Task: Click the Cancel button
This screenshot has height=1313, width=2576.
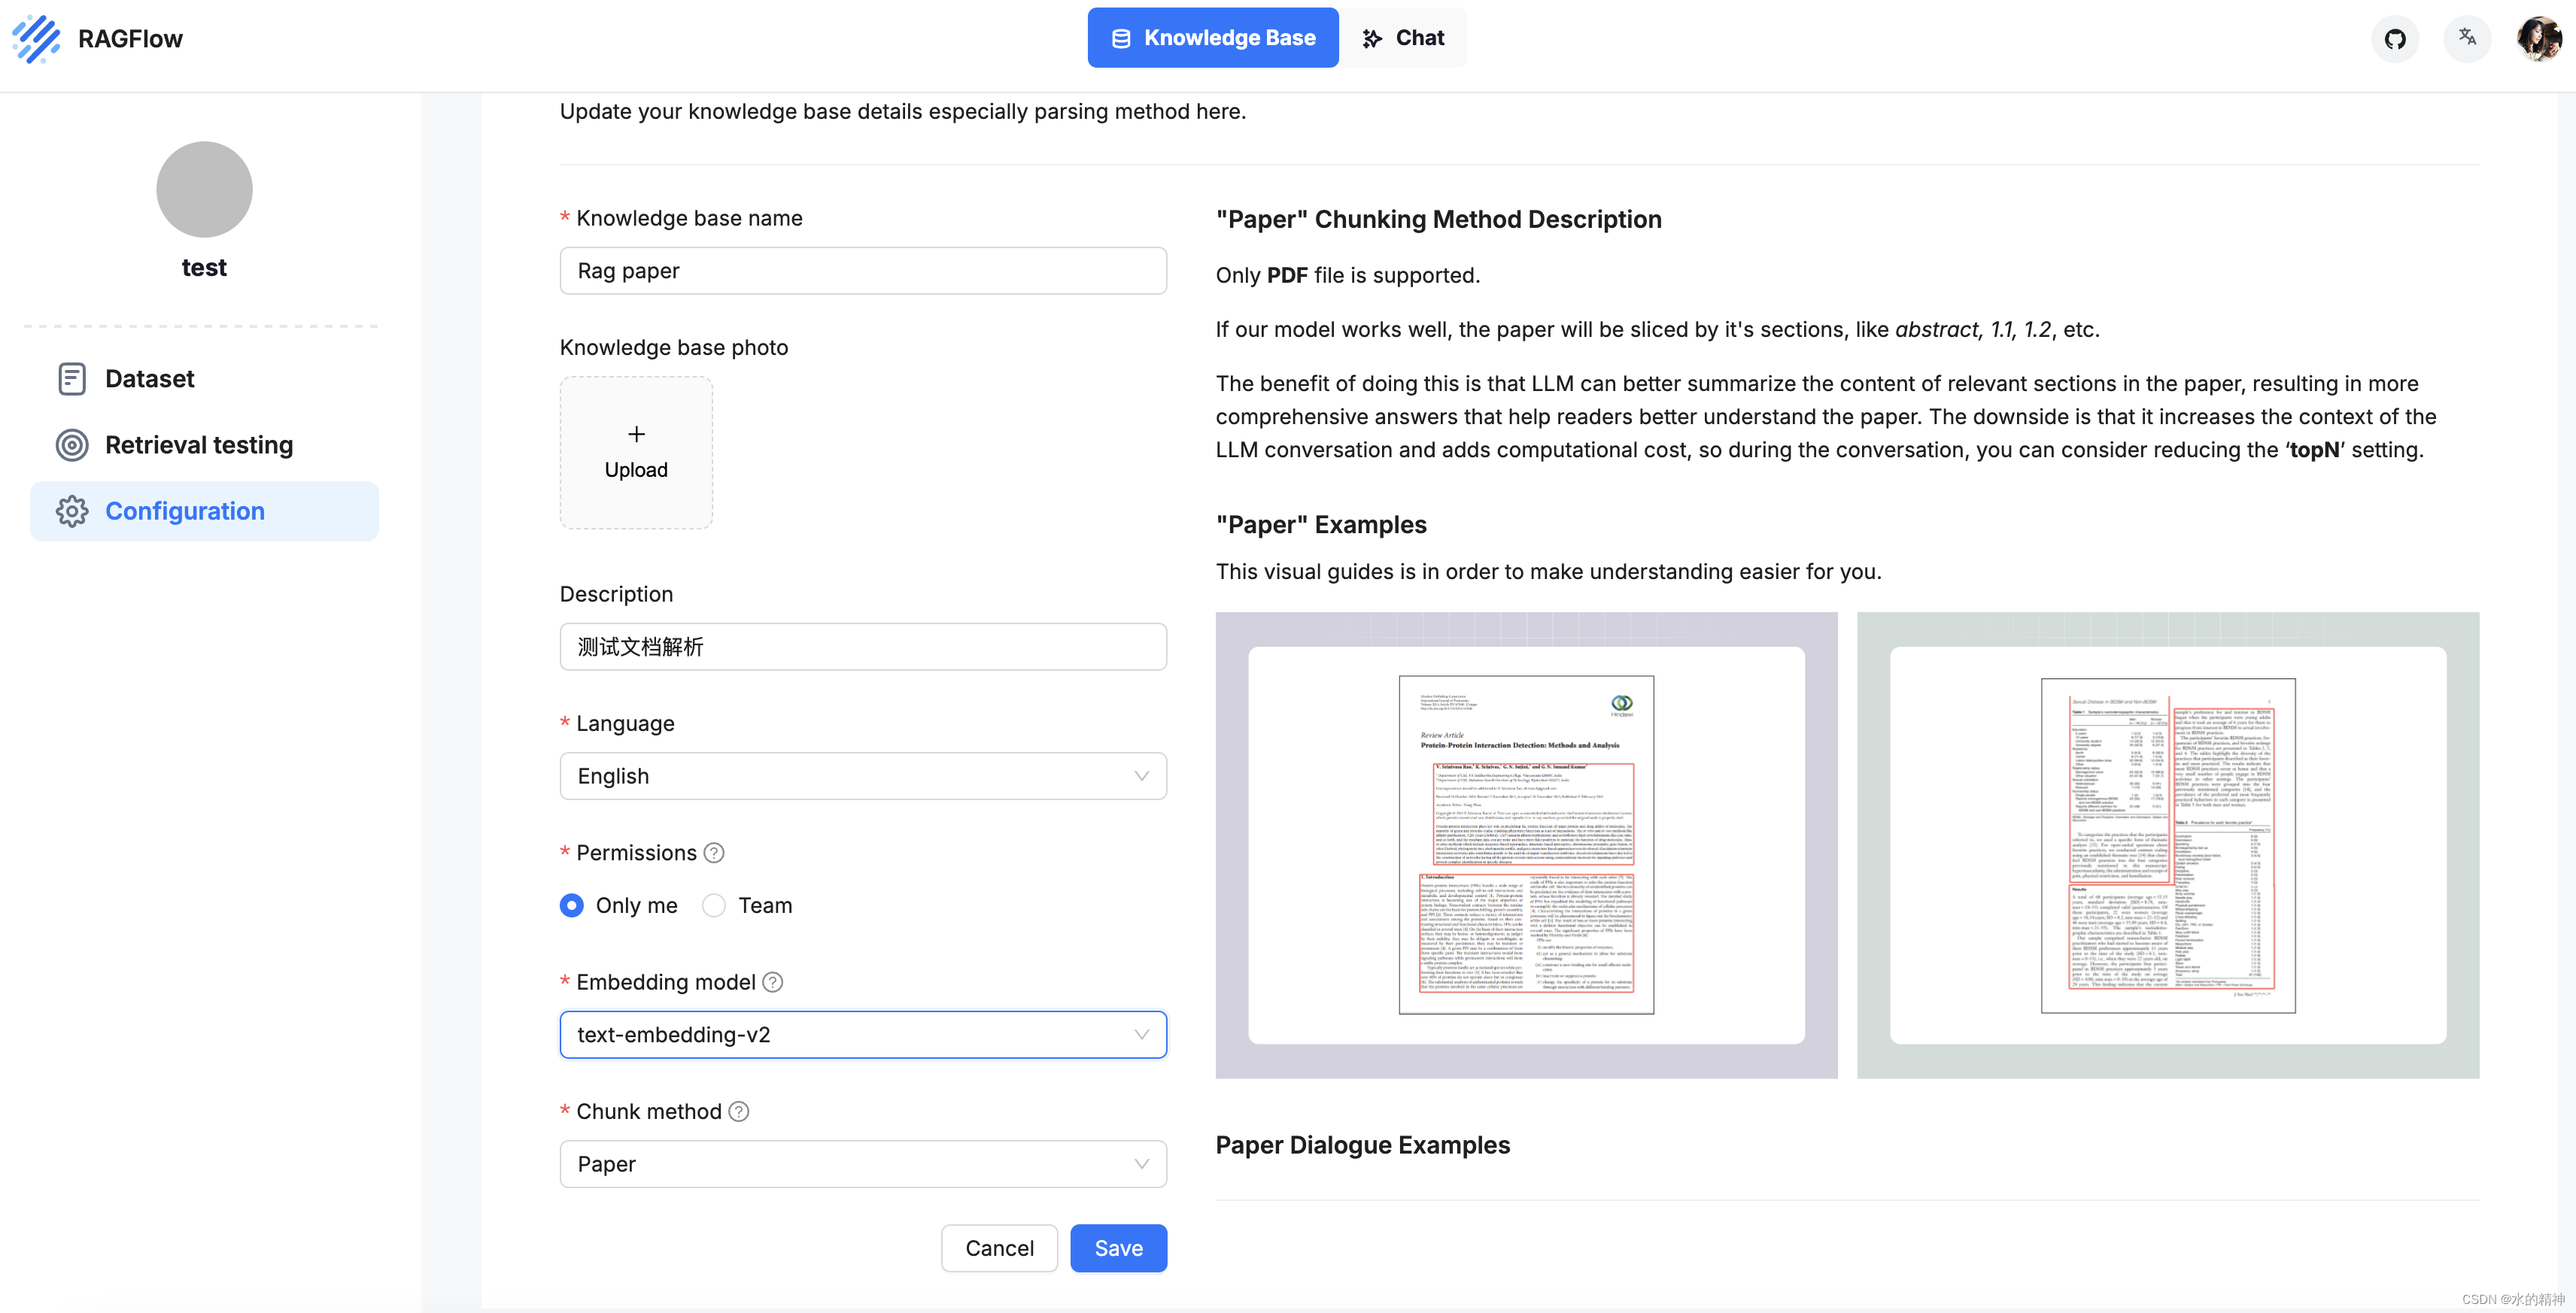Action: (1000, 1246)
